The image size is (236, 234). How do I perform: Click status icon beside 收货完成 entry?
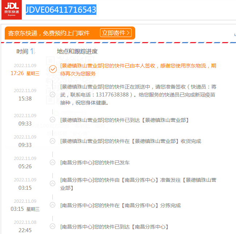point(52,141)
